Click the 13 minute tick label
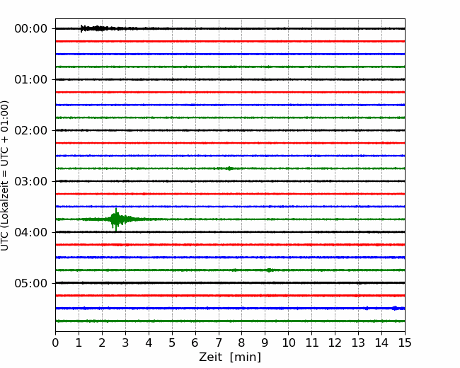The image size is (460, 368). [358, 343]
